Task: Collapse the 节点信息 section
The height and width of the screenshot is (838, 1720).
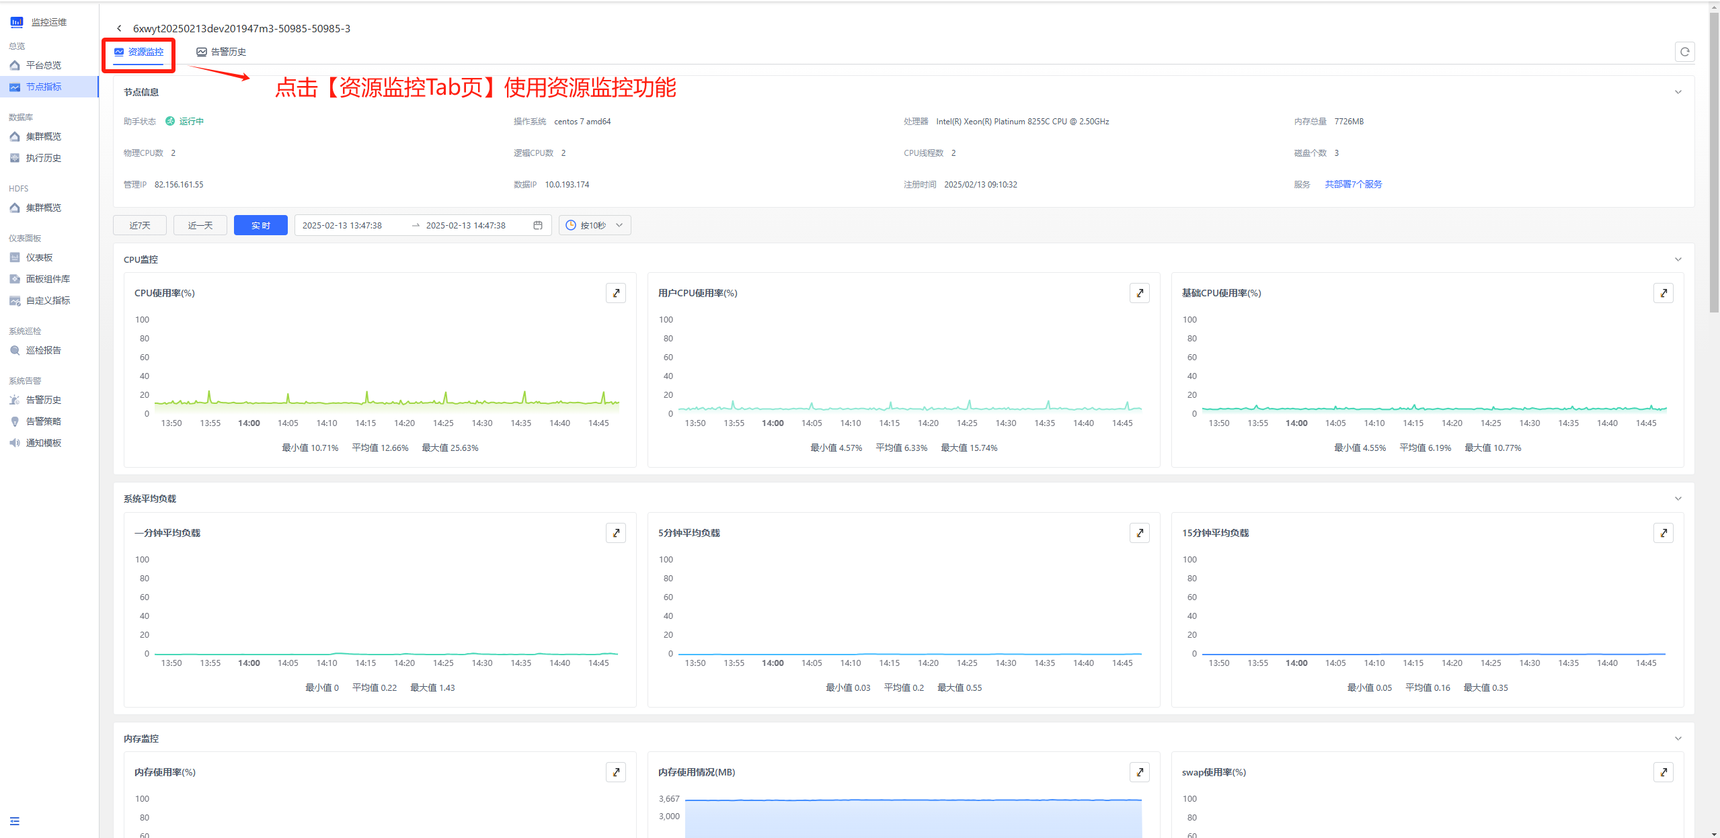Action: [1678, 92]
